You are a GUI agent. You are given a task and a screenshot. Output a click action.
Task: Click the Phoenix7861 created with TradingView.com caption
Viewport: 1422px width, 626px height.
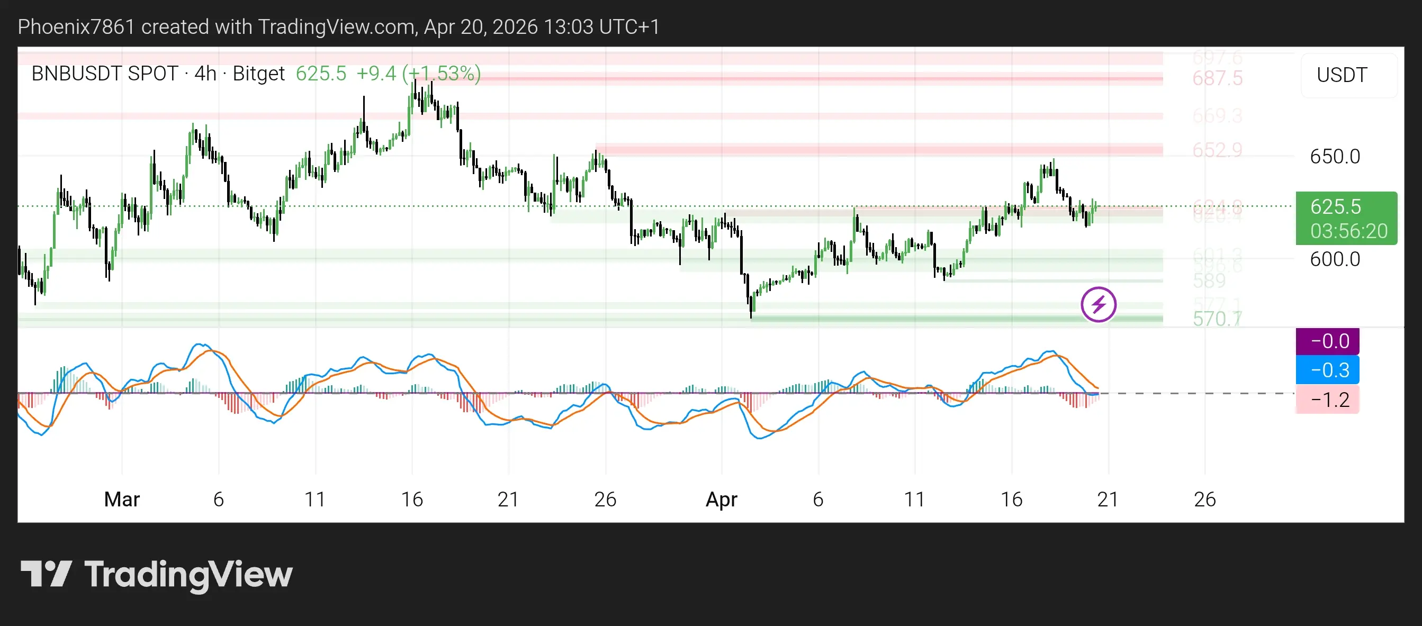(338, 26)
